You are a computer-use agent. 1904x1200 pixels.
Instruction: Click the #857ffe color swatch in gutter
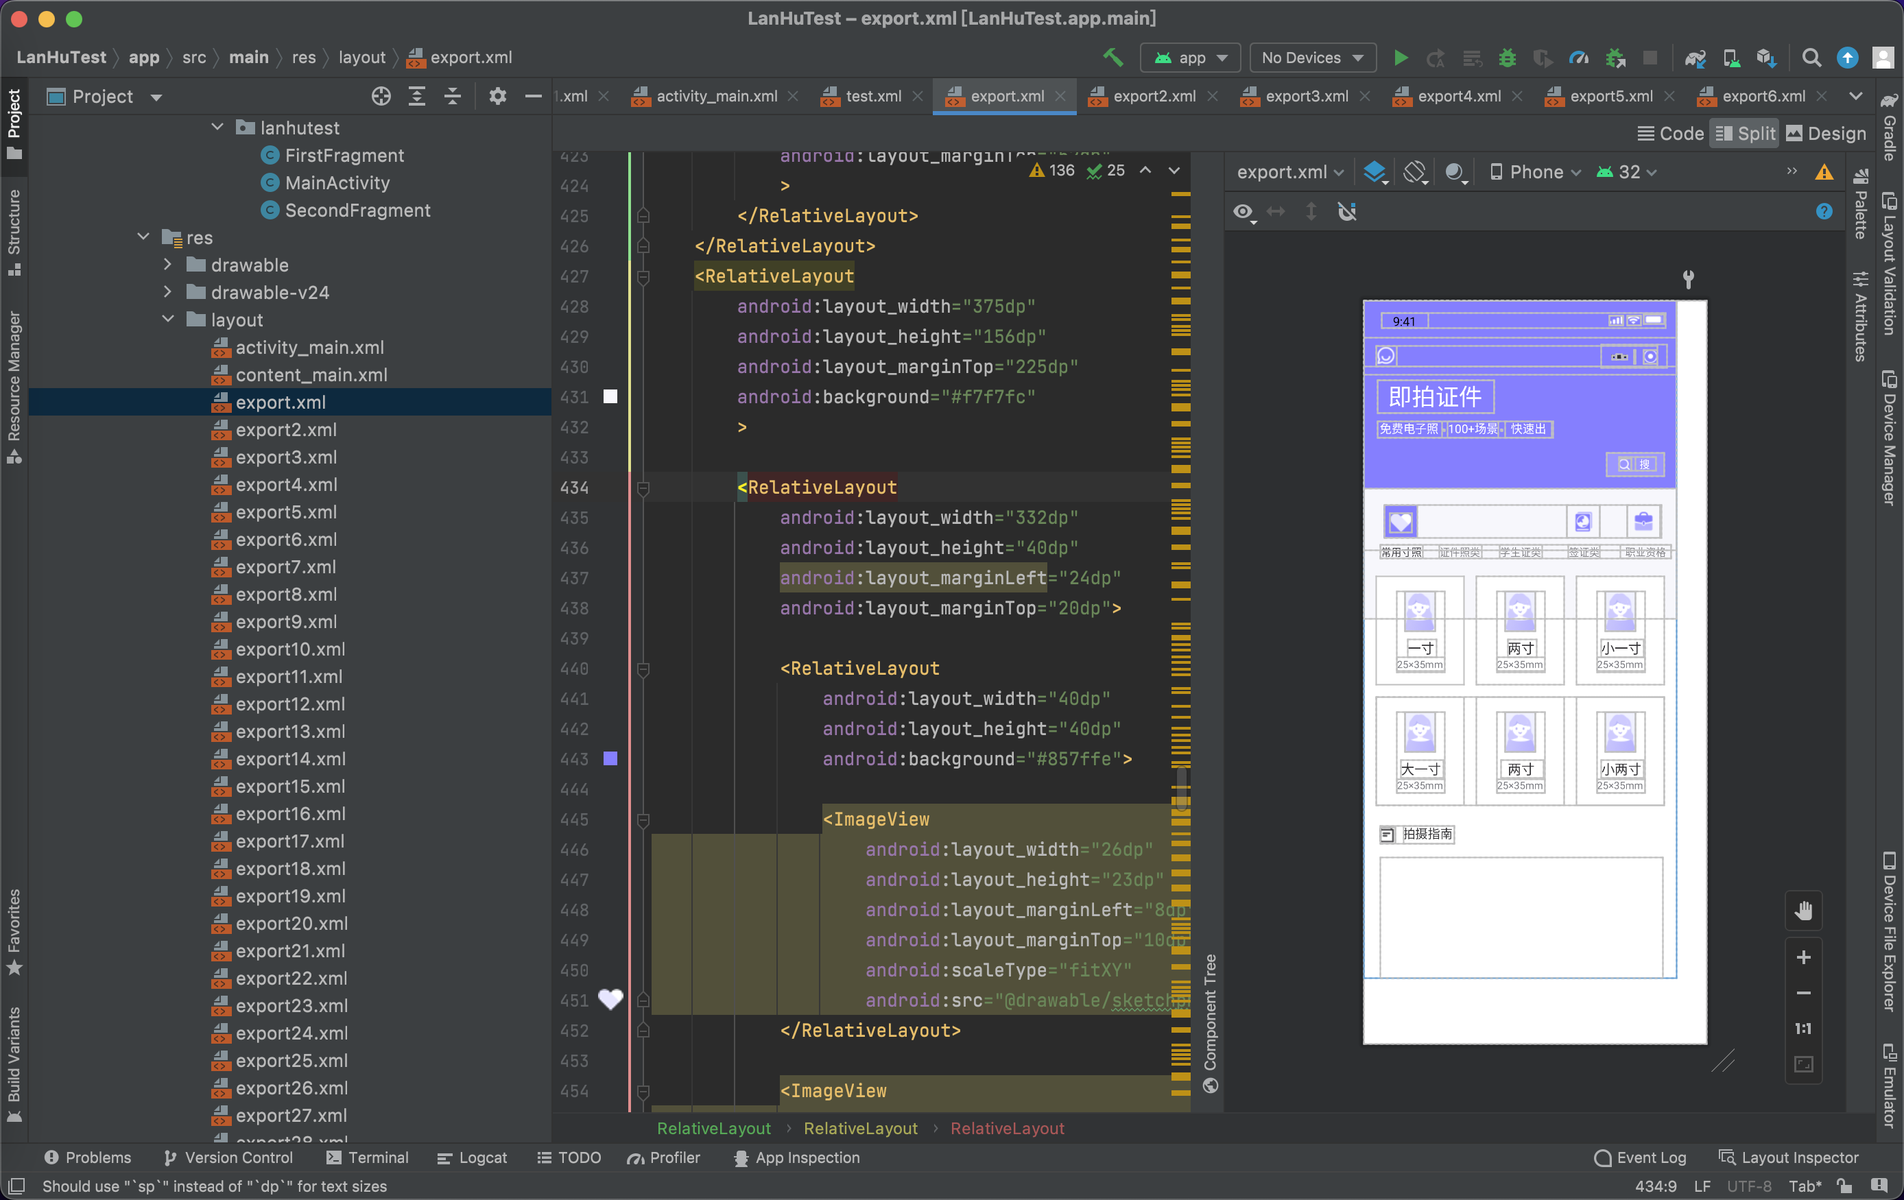point(610,759)
